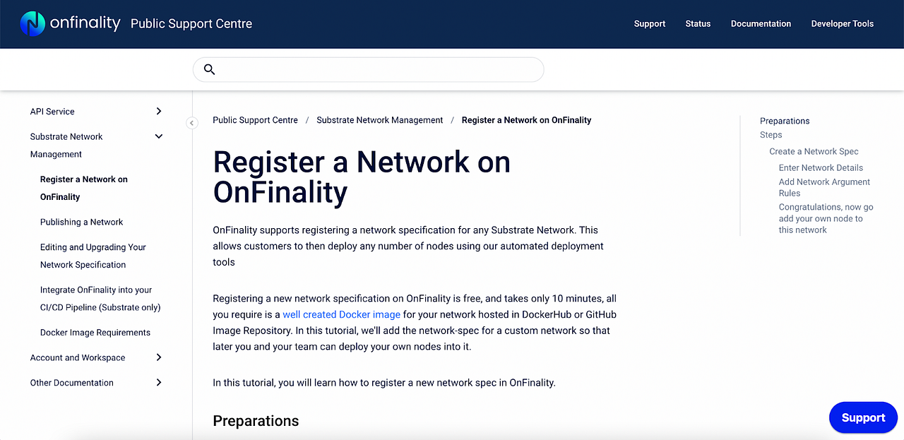This screenshot has height=440, width=904.
Task: Click the blue Support floating button
Action: (x=862, y=417)
